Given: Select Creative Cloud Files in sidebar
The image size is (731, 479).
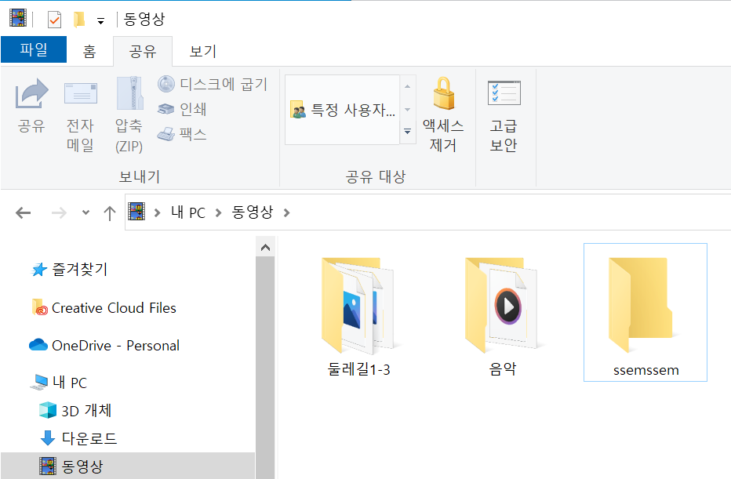Looking at the screenshot, I should [x=104, y=308].
